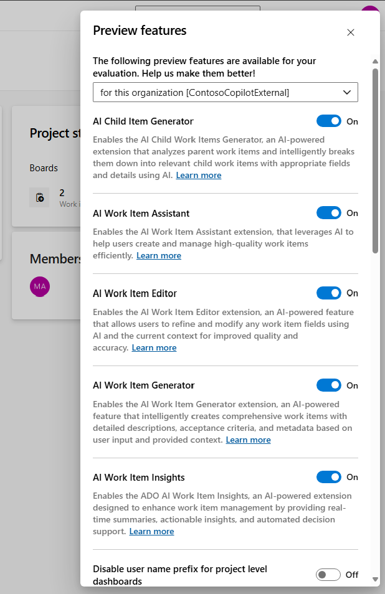
Task: Close the Preview features dialog
Action: point(350,32)
